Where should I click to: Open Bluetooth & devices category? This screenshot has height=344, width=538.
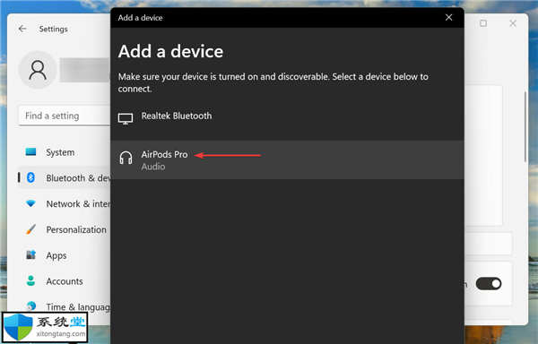coord(65,178)
